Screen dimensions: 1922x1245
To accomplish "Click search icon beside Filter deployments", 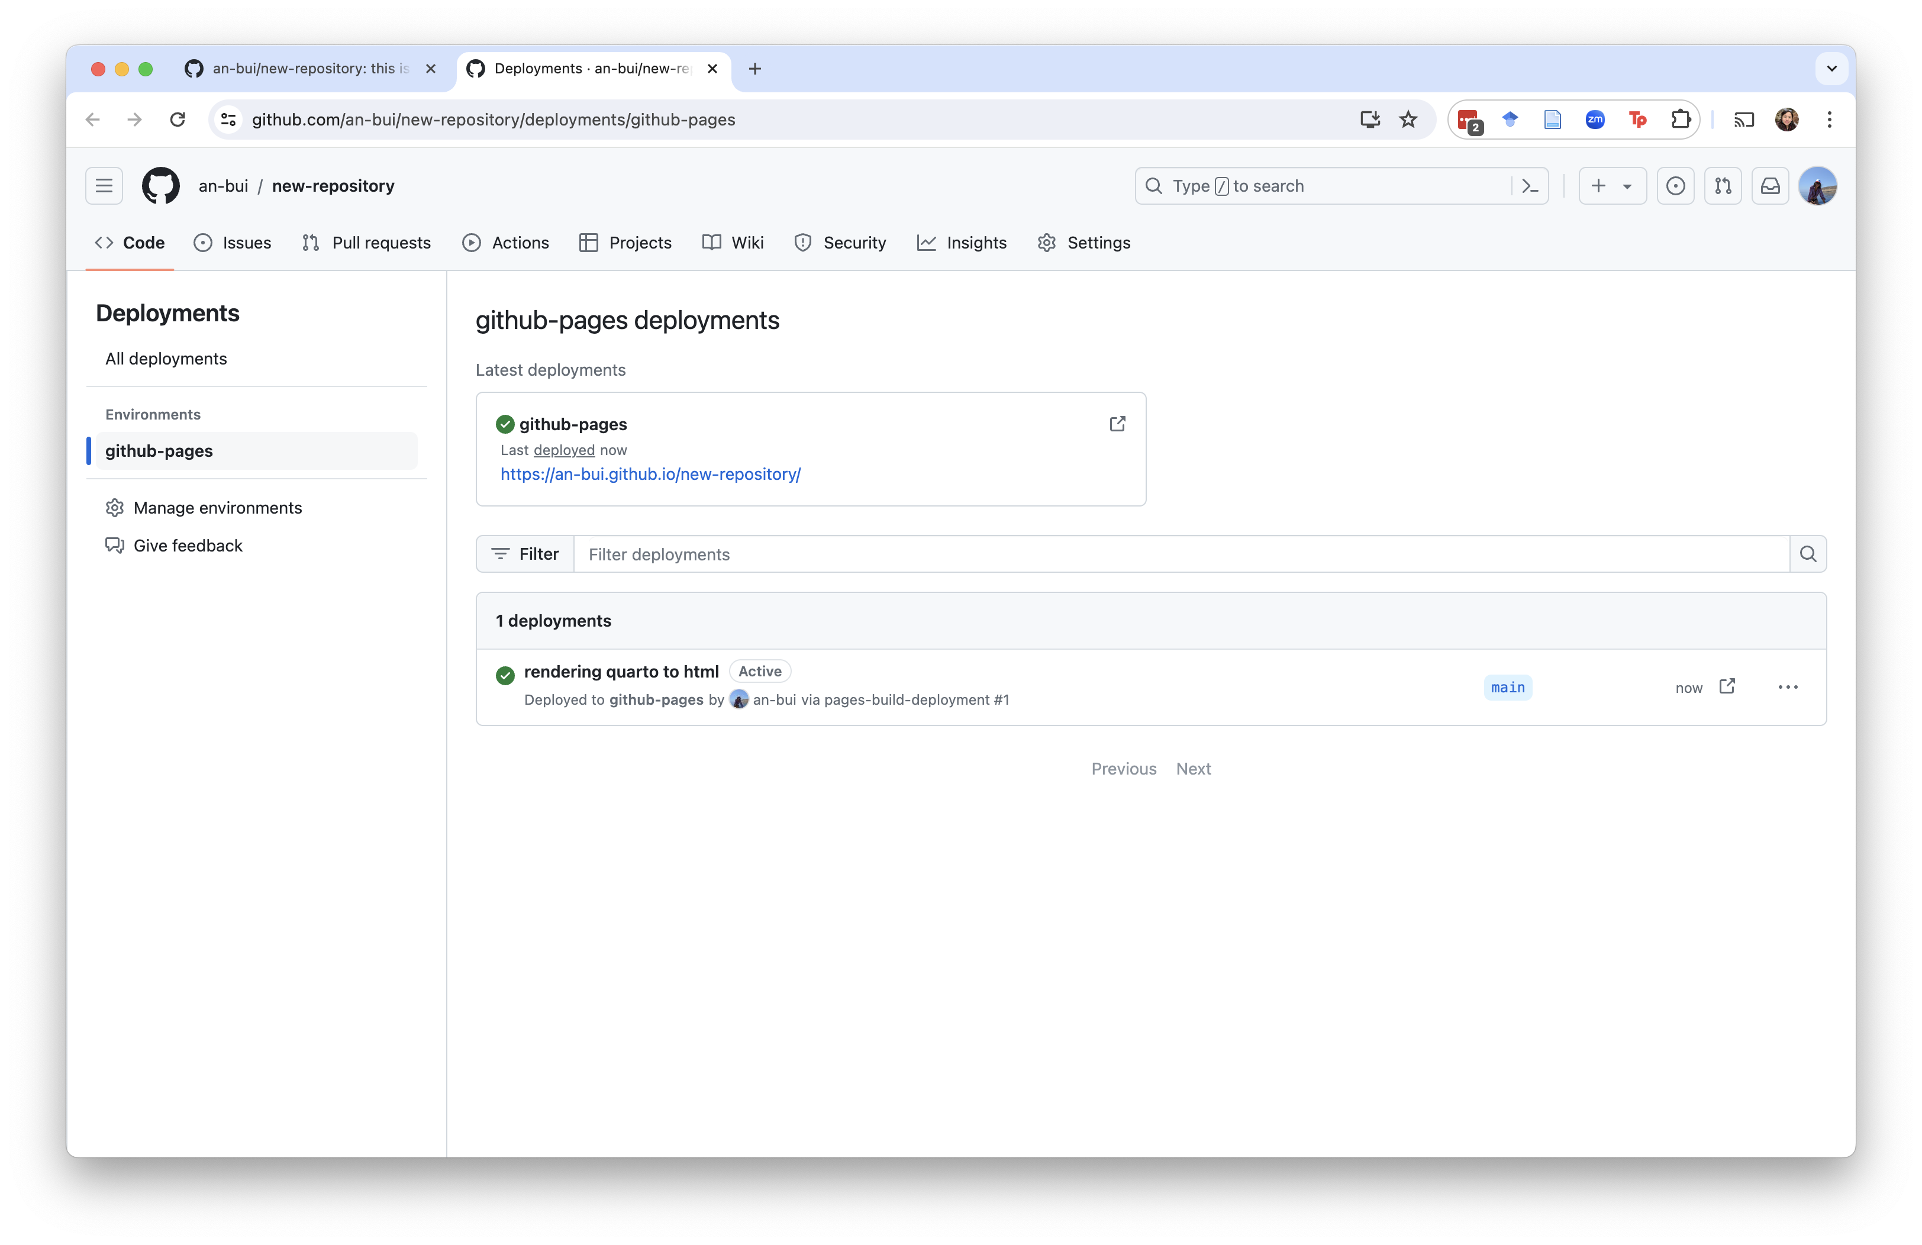I will pyautogui.click(x=1807, y=554).
